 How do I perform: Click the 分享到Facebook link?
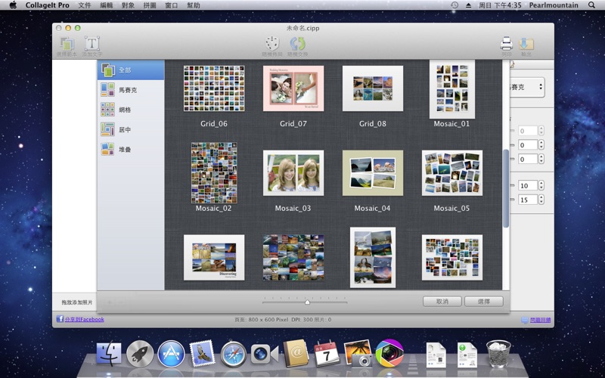coord(85,319)
